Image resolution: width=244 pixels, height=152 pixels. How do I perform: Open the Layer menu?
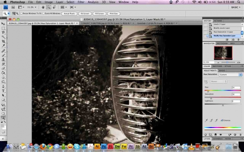point(60,2)
